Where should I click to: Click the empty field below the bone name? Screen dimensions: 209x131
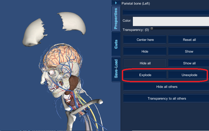[x=166, y=13]
